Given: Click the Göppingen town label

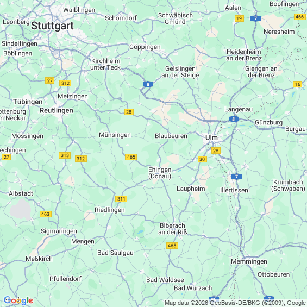Looking at the screenshot, I should [145, 47].
